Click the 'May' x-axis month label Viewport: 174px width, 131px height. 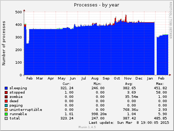pos(62,78)
